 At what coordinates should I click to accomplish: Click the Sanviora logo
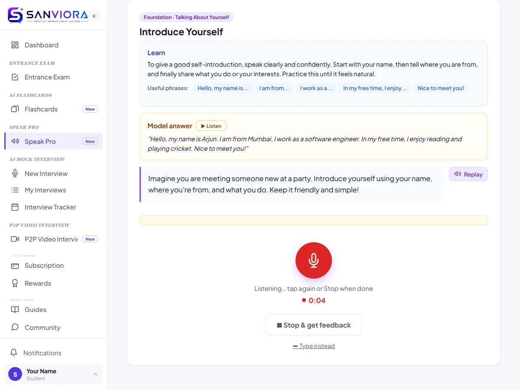pyautogui.click(x=48, y=15)
